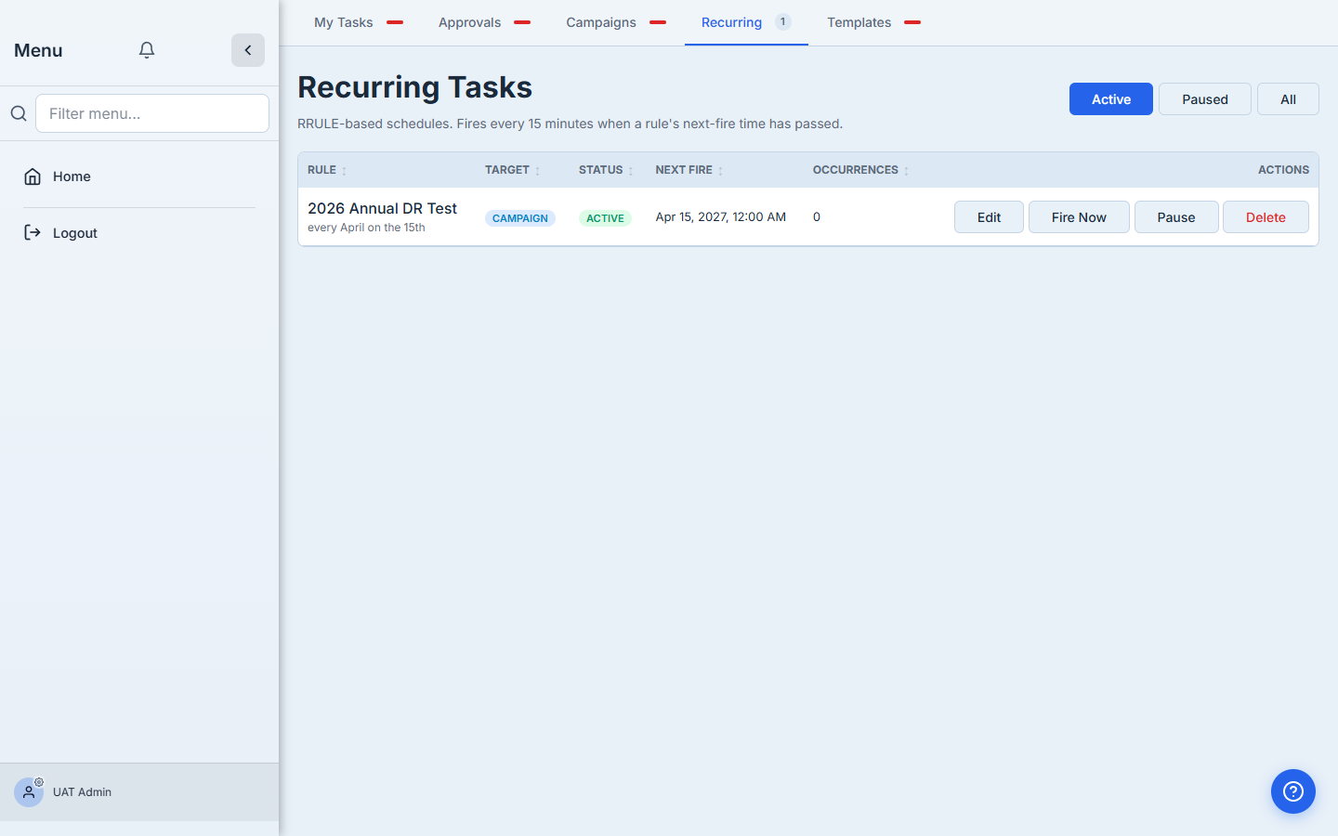This screenshot has height=836, width=1338.
Task: Click the Home house icon
Action: [x=33, y=176]
